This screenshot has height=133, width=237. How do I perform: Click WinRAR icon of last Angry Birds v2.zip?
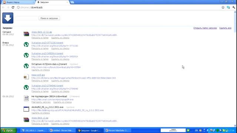26,120
